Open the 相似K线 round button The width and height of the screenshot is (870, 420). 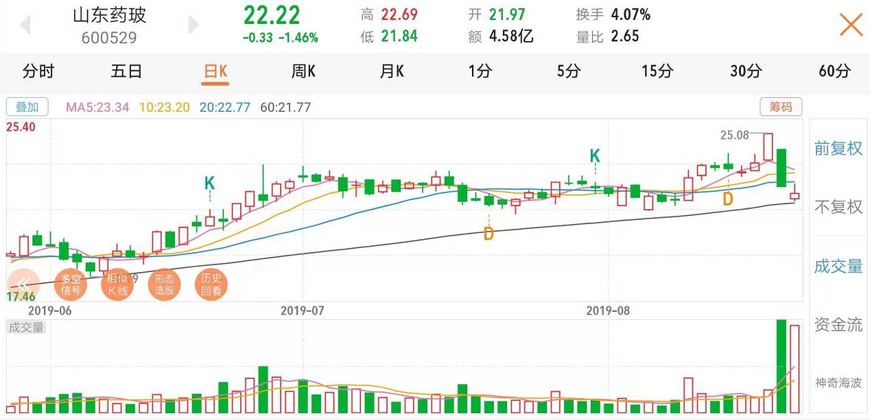pos(117,284)
